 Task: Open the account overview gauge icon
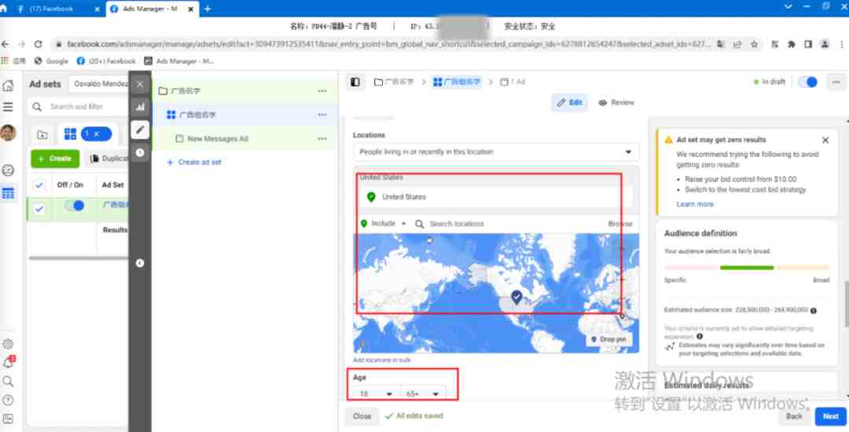8,170
